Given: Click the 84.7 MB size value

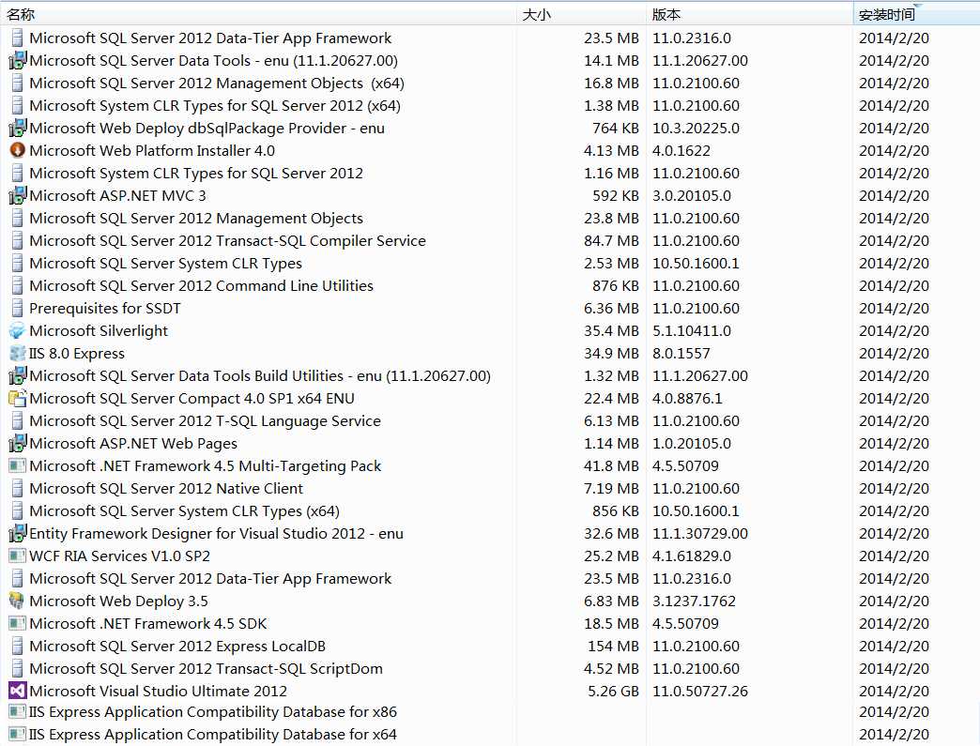Looking at the screenshot, I should [611, 240].
